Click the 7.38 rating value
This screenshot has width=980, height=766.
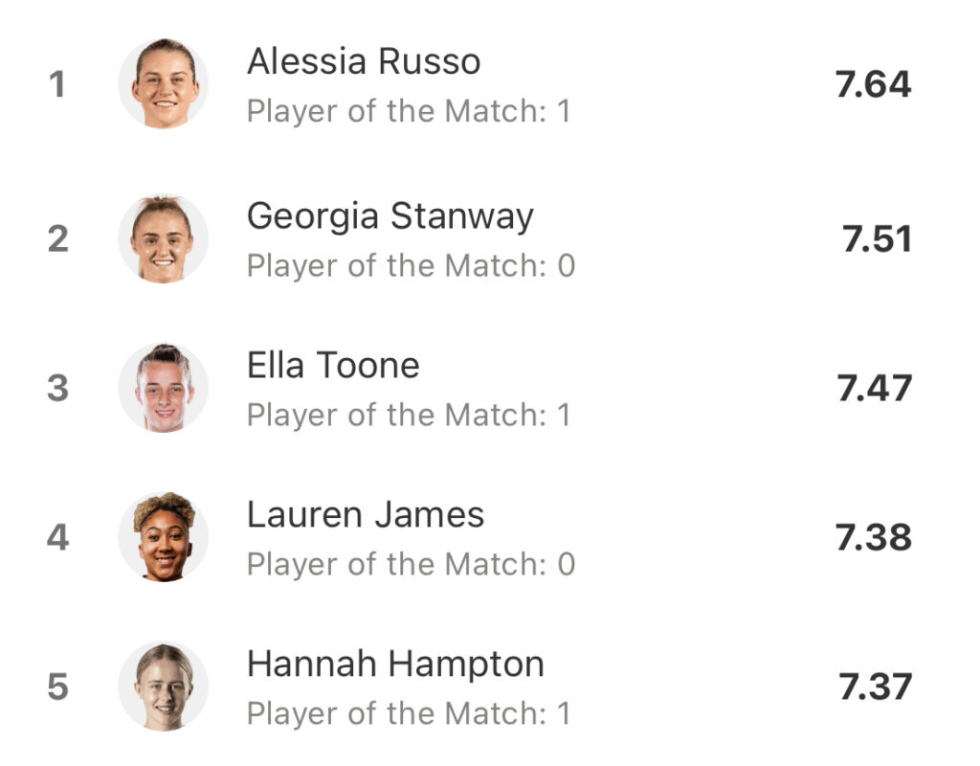[873, 537]
